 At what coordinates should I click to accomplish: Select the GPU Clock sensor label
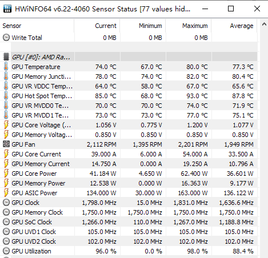tap(25, 203)
